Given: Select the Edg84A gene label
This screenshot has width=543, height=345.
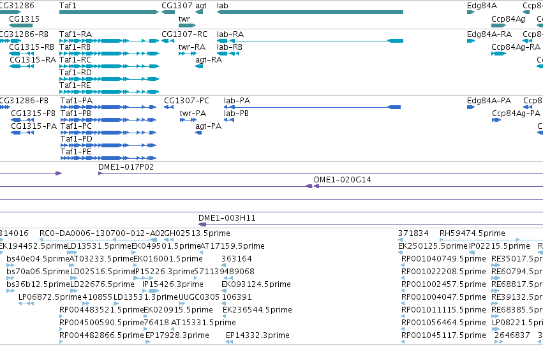Looking at the screenshot, I should click(482, 6).
